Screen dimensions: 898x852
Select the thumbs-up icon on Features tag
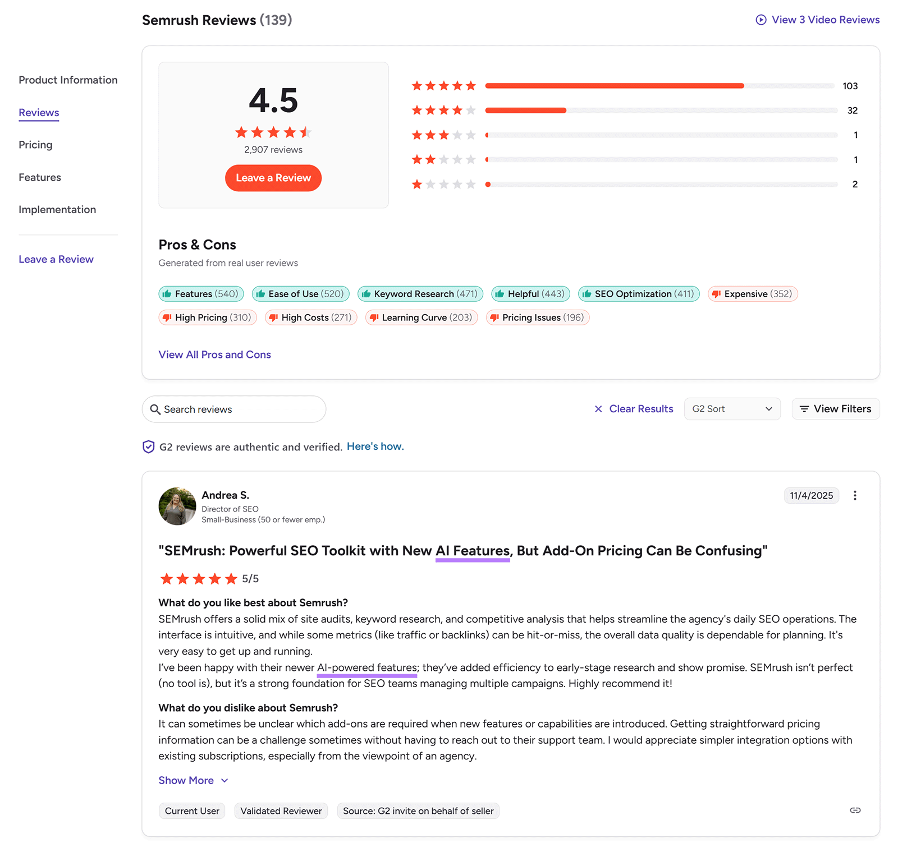coord(167,293)
